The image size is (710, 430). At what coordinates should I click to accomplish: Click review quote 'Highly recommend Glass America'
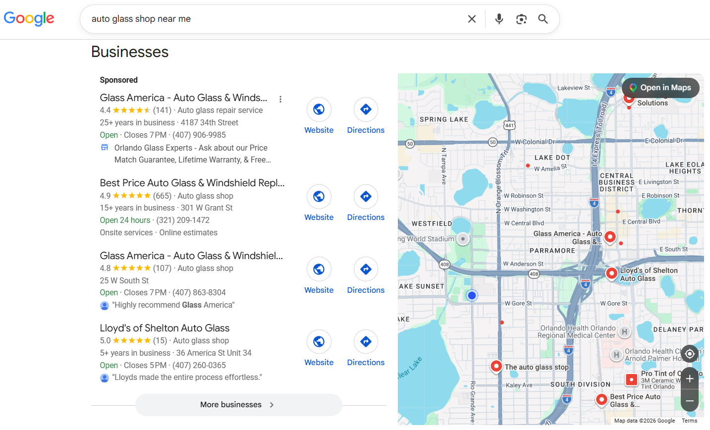pyautogui.click(x=173, y=305)
